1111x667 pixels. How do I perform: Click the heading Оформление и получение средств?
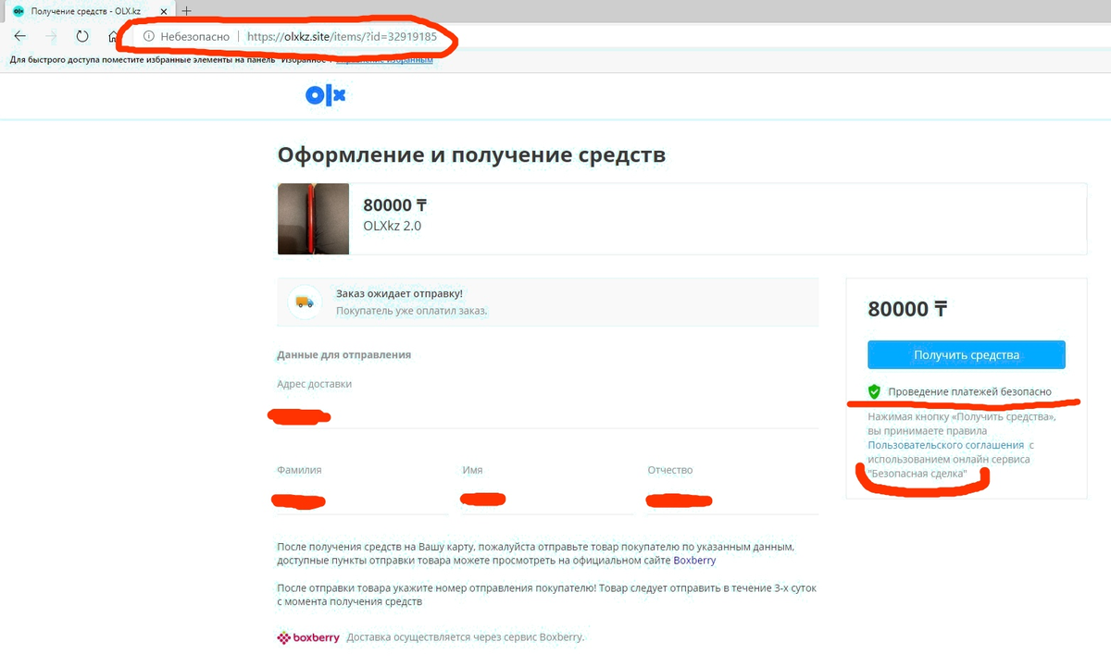tap(471, 154)
